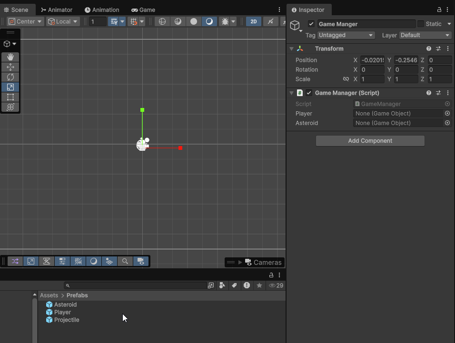Image resolution: width=455 pixels, height=343 pixels.
Task: Toggle constrained proportions for Scale
Action: 346,79
